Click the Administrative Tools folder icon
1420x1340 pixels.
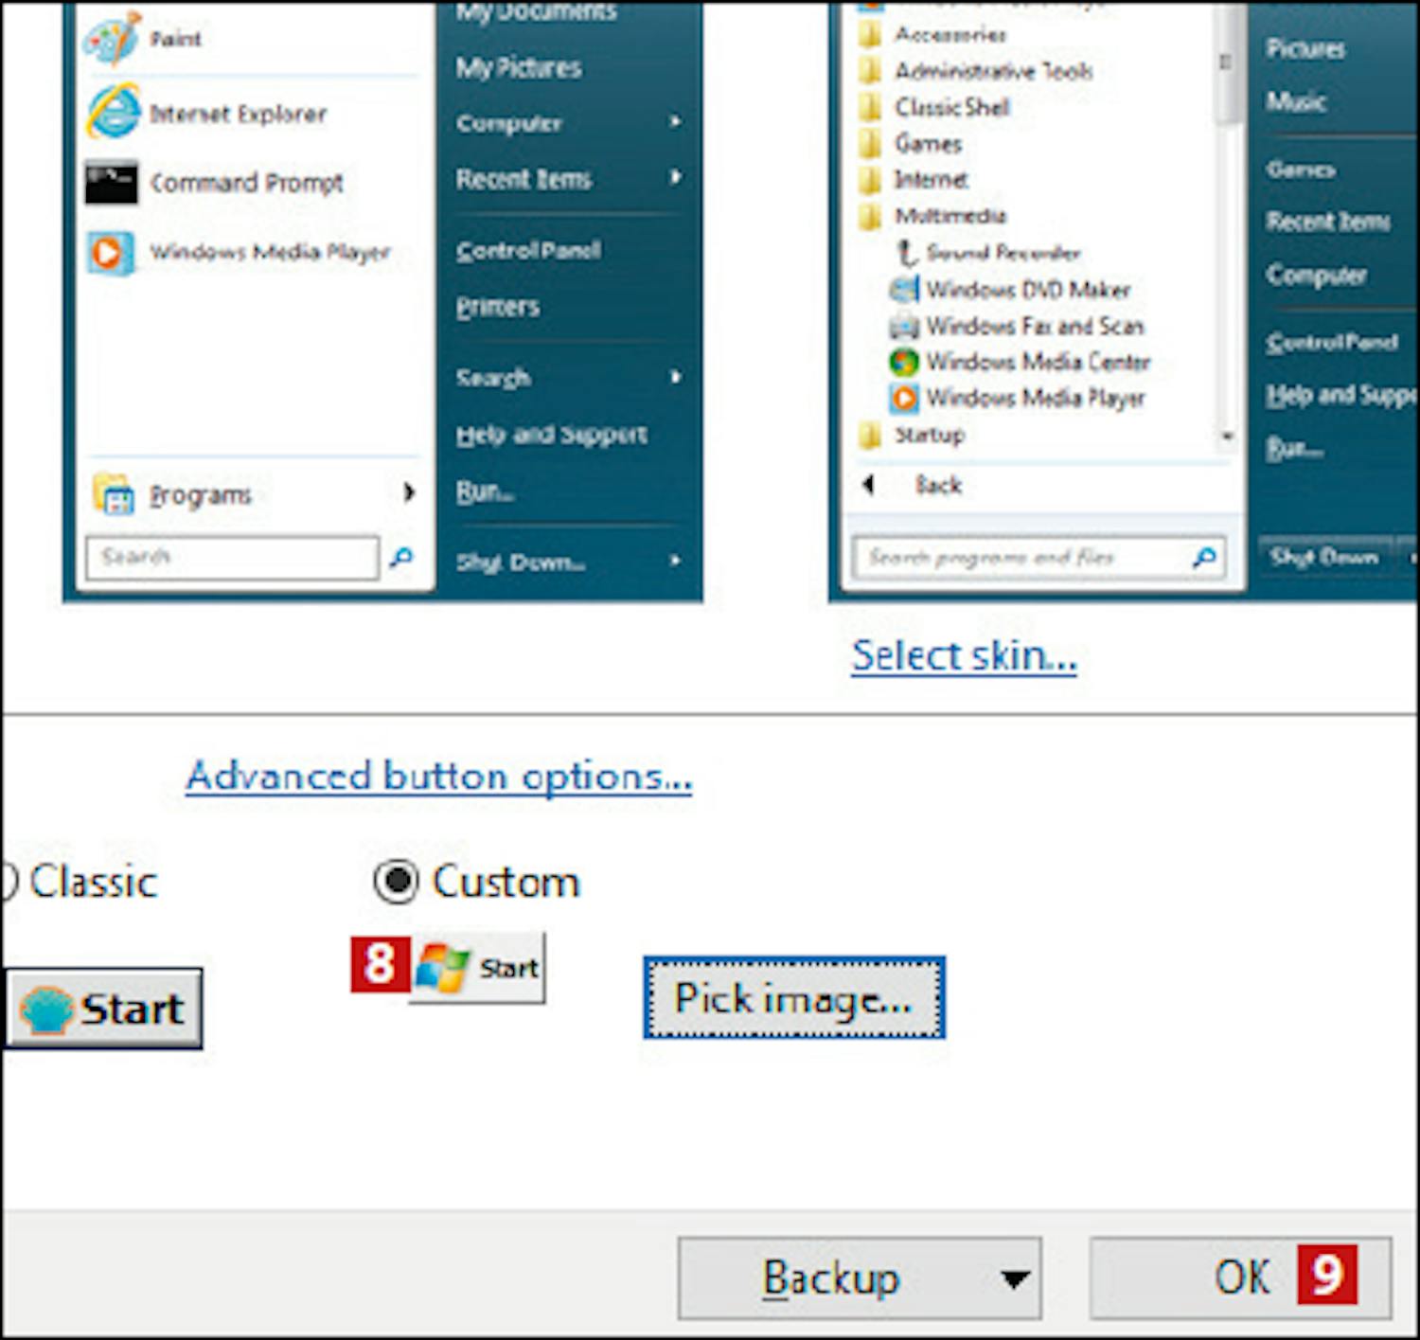(870, 71)
